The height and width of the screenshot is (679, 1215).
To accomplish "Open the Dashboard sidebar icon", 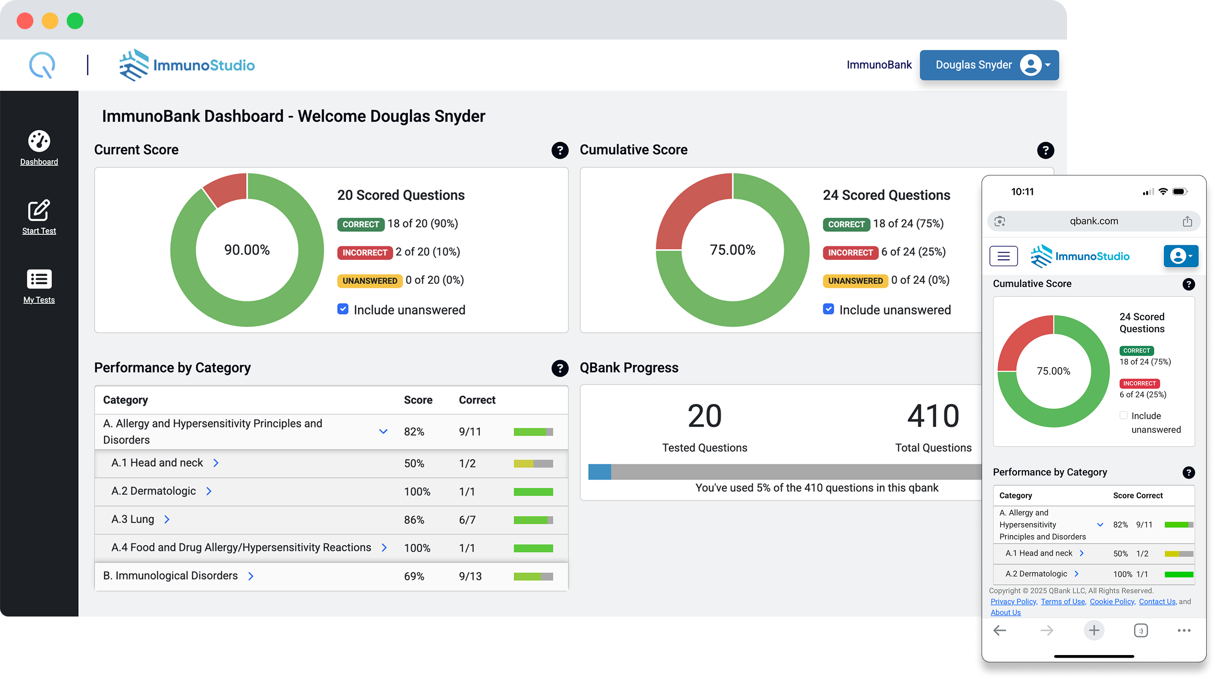I will (39, 141).
